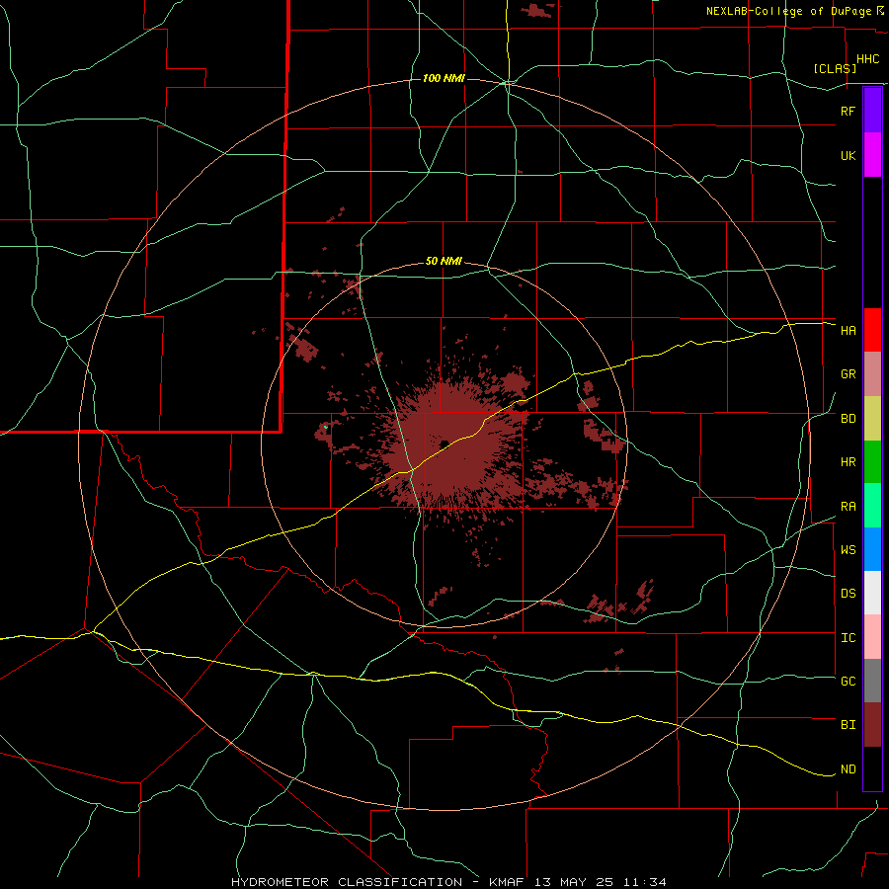Click the ND black legend swatch
The height and width of the screenshot is (889, 889).
click(872, 768)
